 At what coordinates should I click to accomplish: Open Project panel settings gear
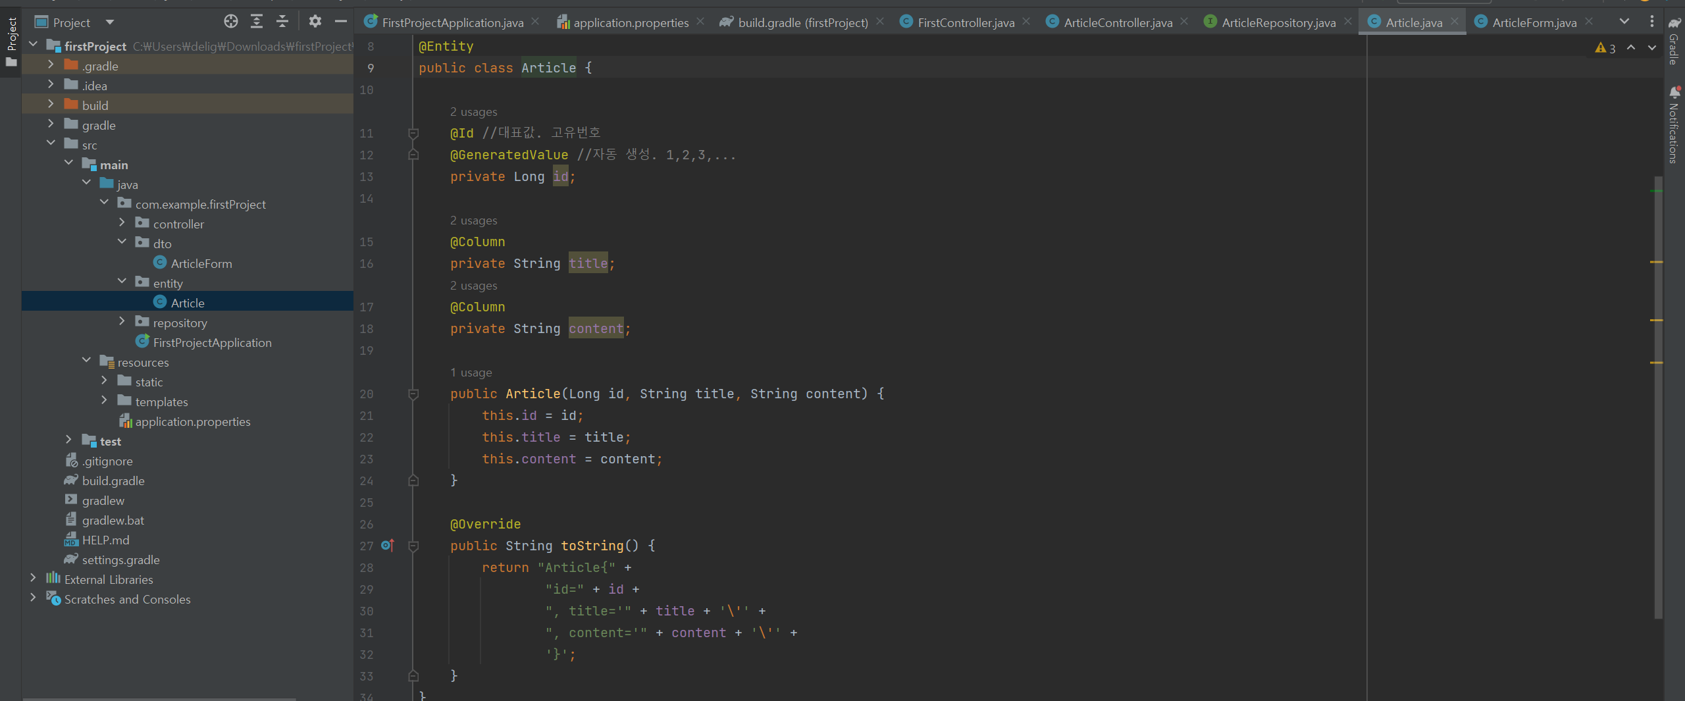tap(315, 22)
